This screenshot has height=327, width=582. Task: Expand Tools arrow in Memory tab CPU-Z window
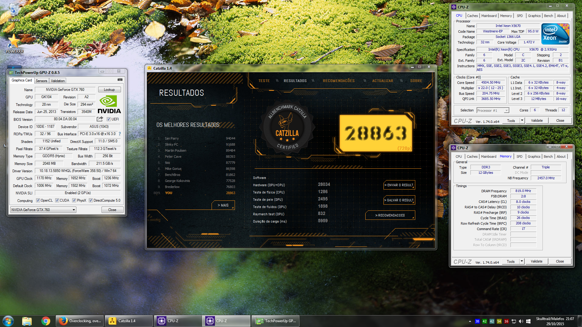click(x=522, y=261)
